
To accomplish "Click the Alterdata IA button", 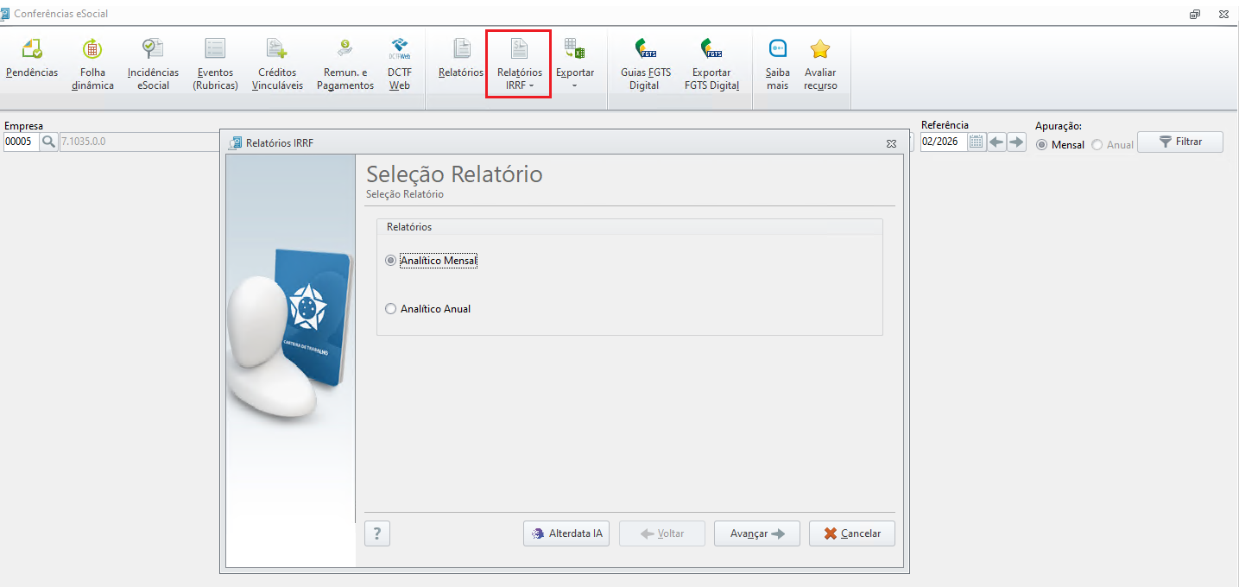I will [x=566, y=533].
